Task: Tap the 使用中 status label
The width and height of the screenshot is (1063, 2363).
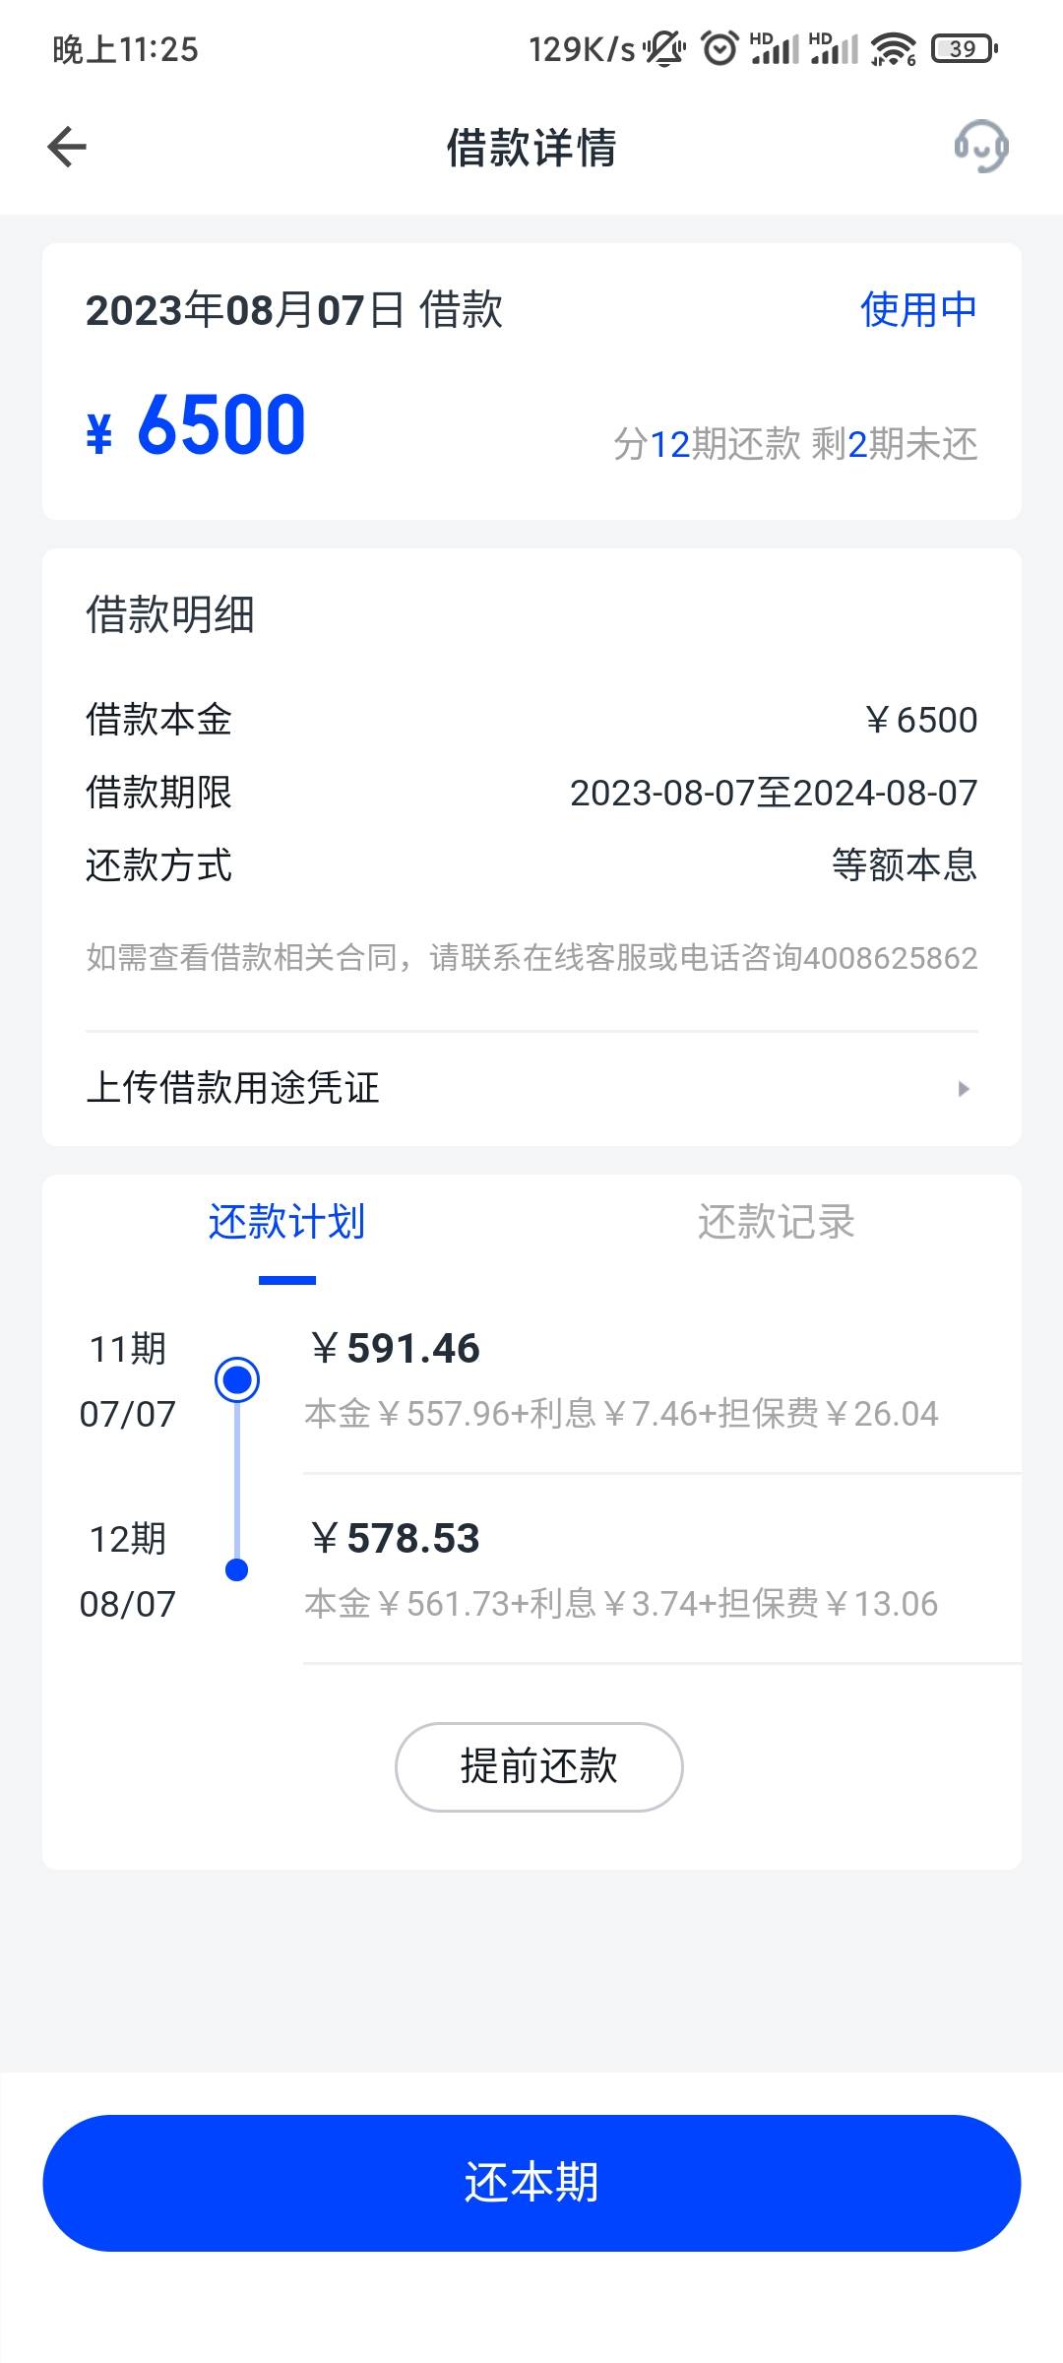Action: tap(918, 309)
